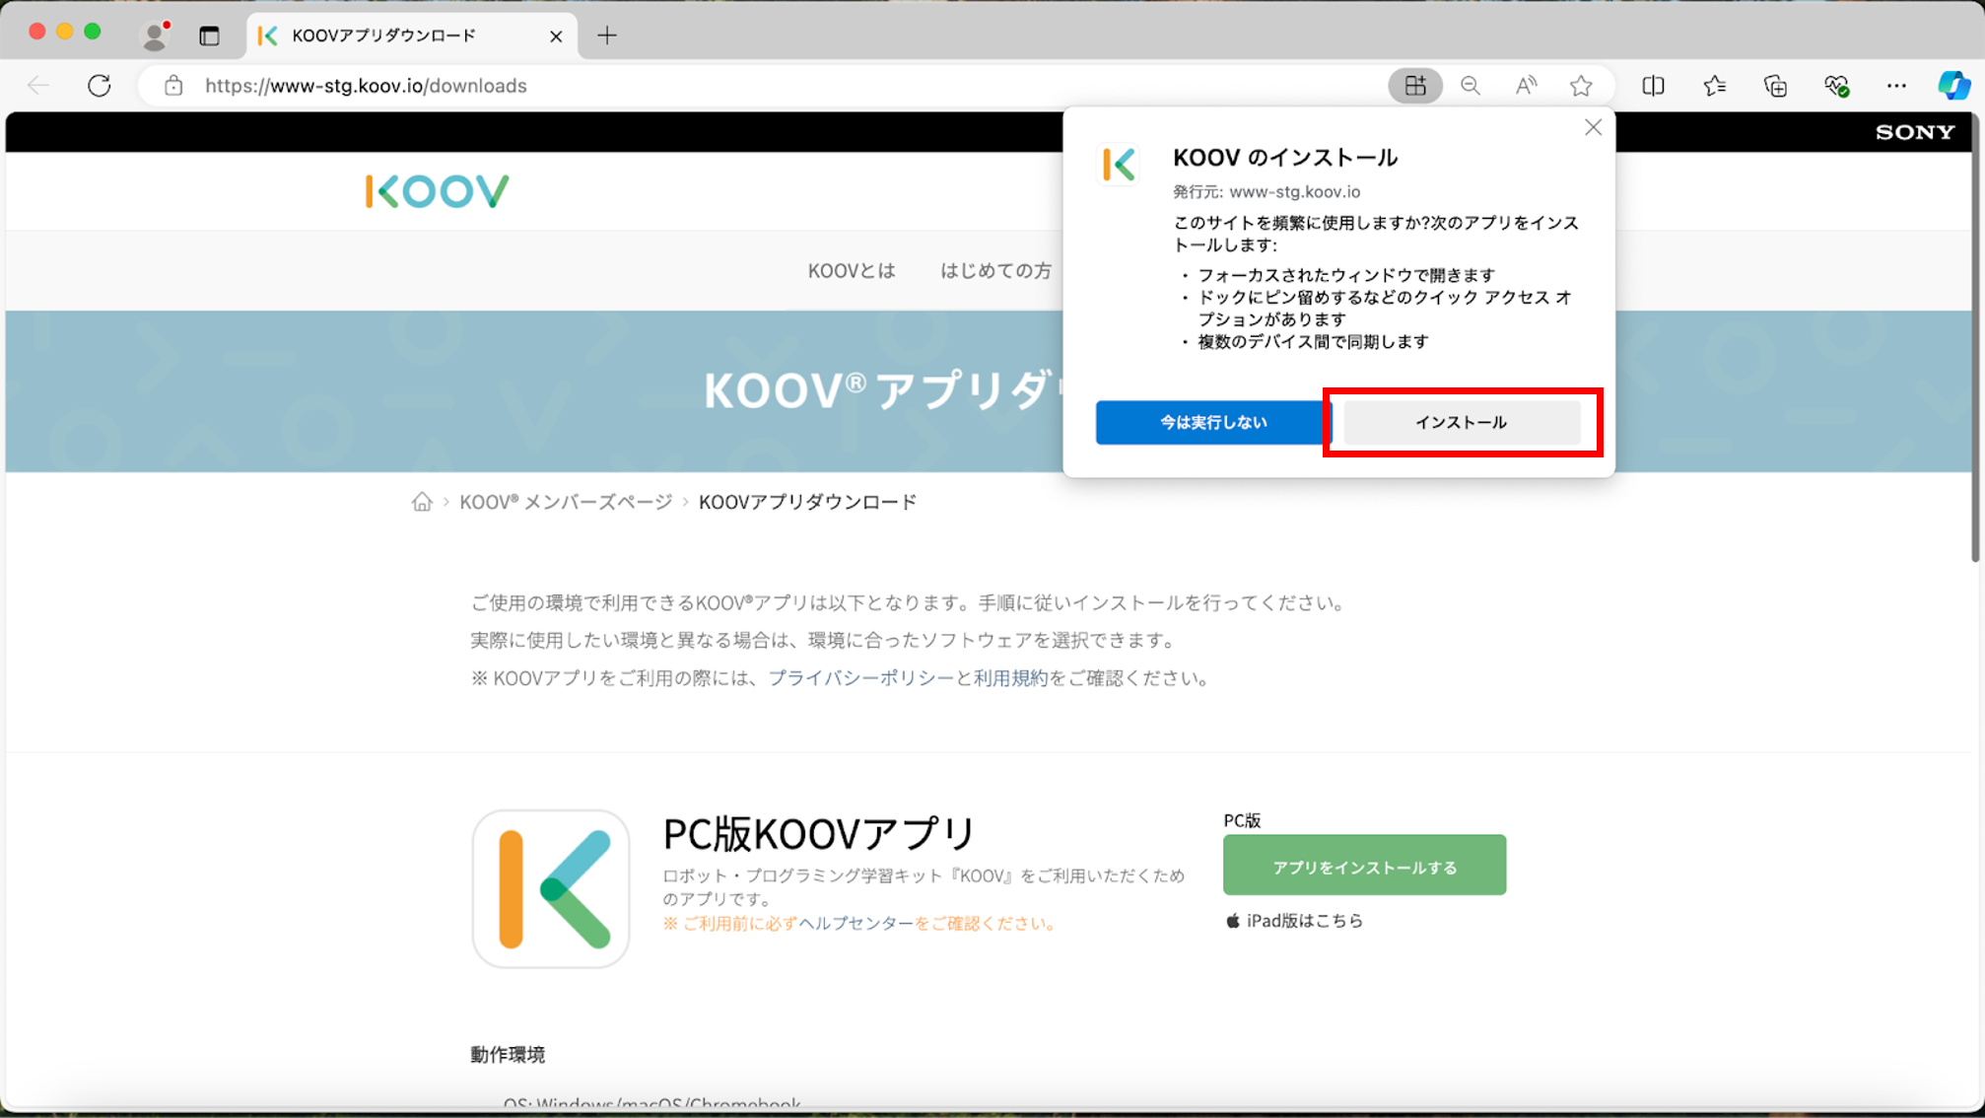Open the Settings and more ellipsis menu
This screenshot has width=1985, height=1118.
1895,86
